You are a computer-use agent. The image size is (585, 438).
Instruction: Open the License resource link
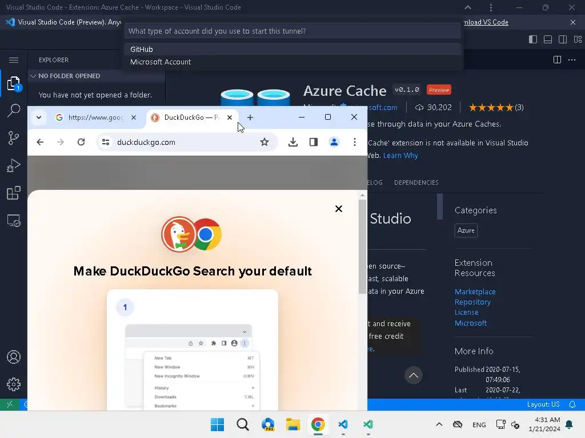(466, 313)
